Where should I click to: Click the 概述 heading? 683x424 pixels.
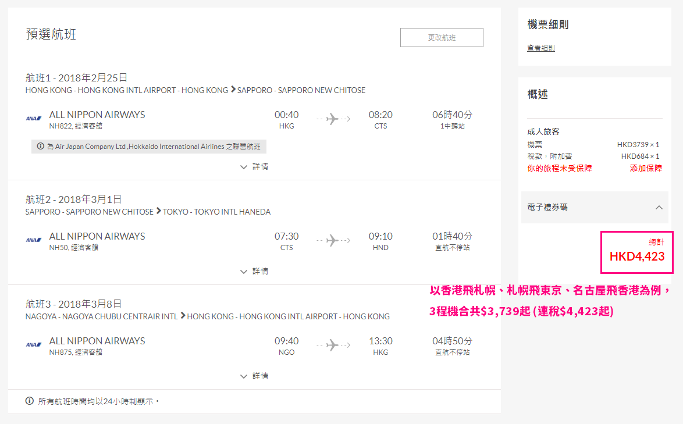(x=538, y=94)
